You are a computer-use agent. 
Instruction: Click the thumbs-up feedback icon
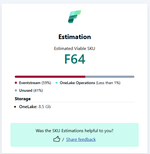57,139
